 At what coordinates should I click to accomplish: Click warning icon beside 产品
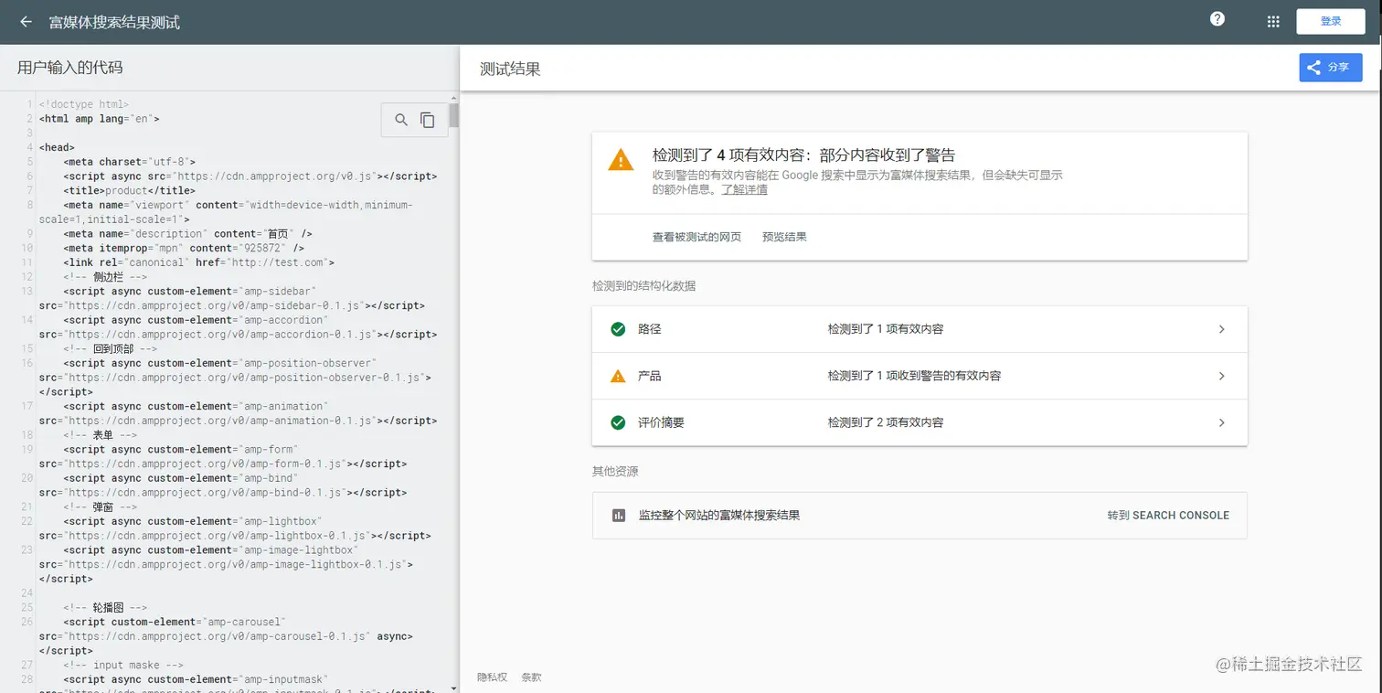coord(618,376)
